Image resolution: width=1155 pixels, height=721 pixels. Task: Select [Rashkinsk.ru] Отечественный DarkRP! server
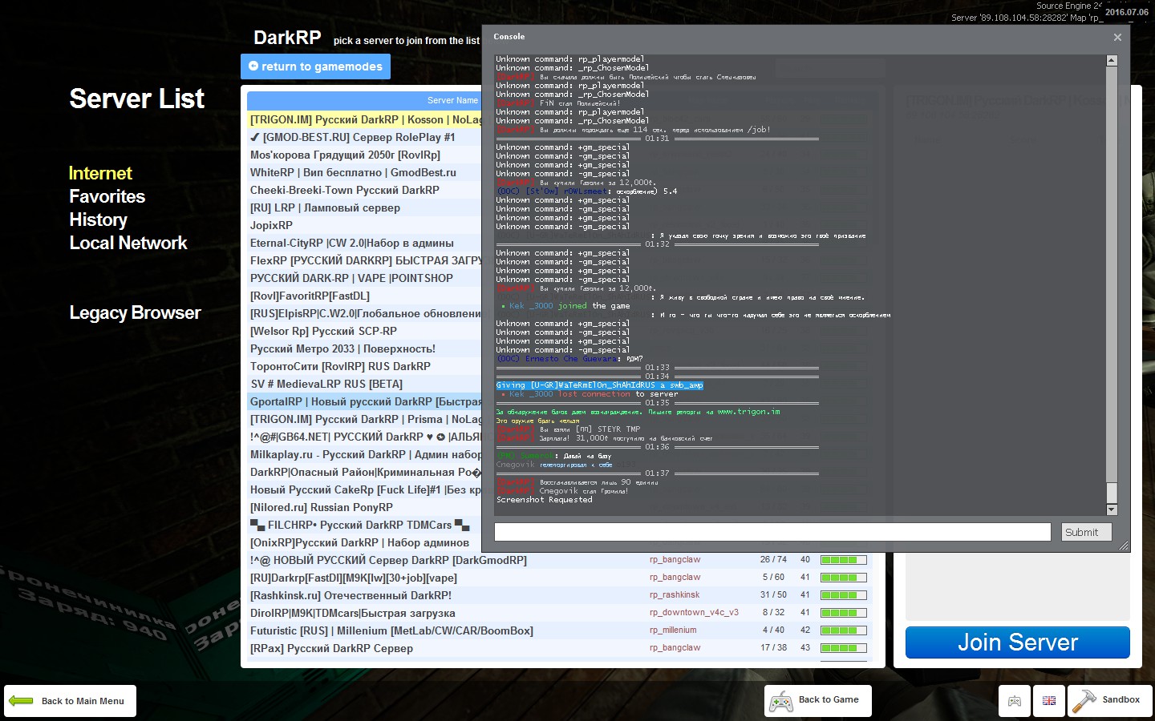coord(559,595)
